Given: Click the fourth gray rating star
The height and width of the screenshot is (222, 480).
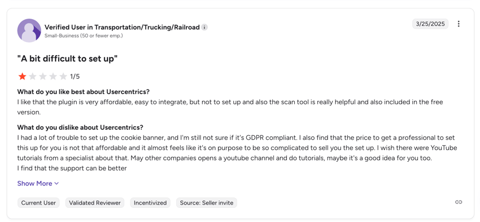Looking at the screenshot, I should coord(53,76).
